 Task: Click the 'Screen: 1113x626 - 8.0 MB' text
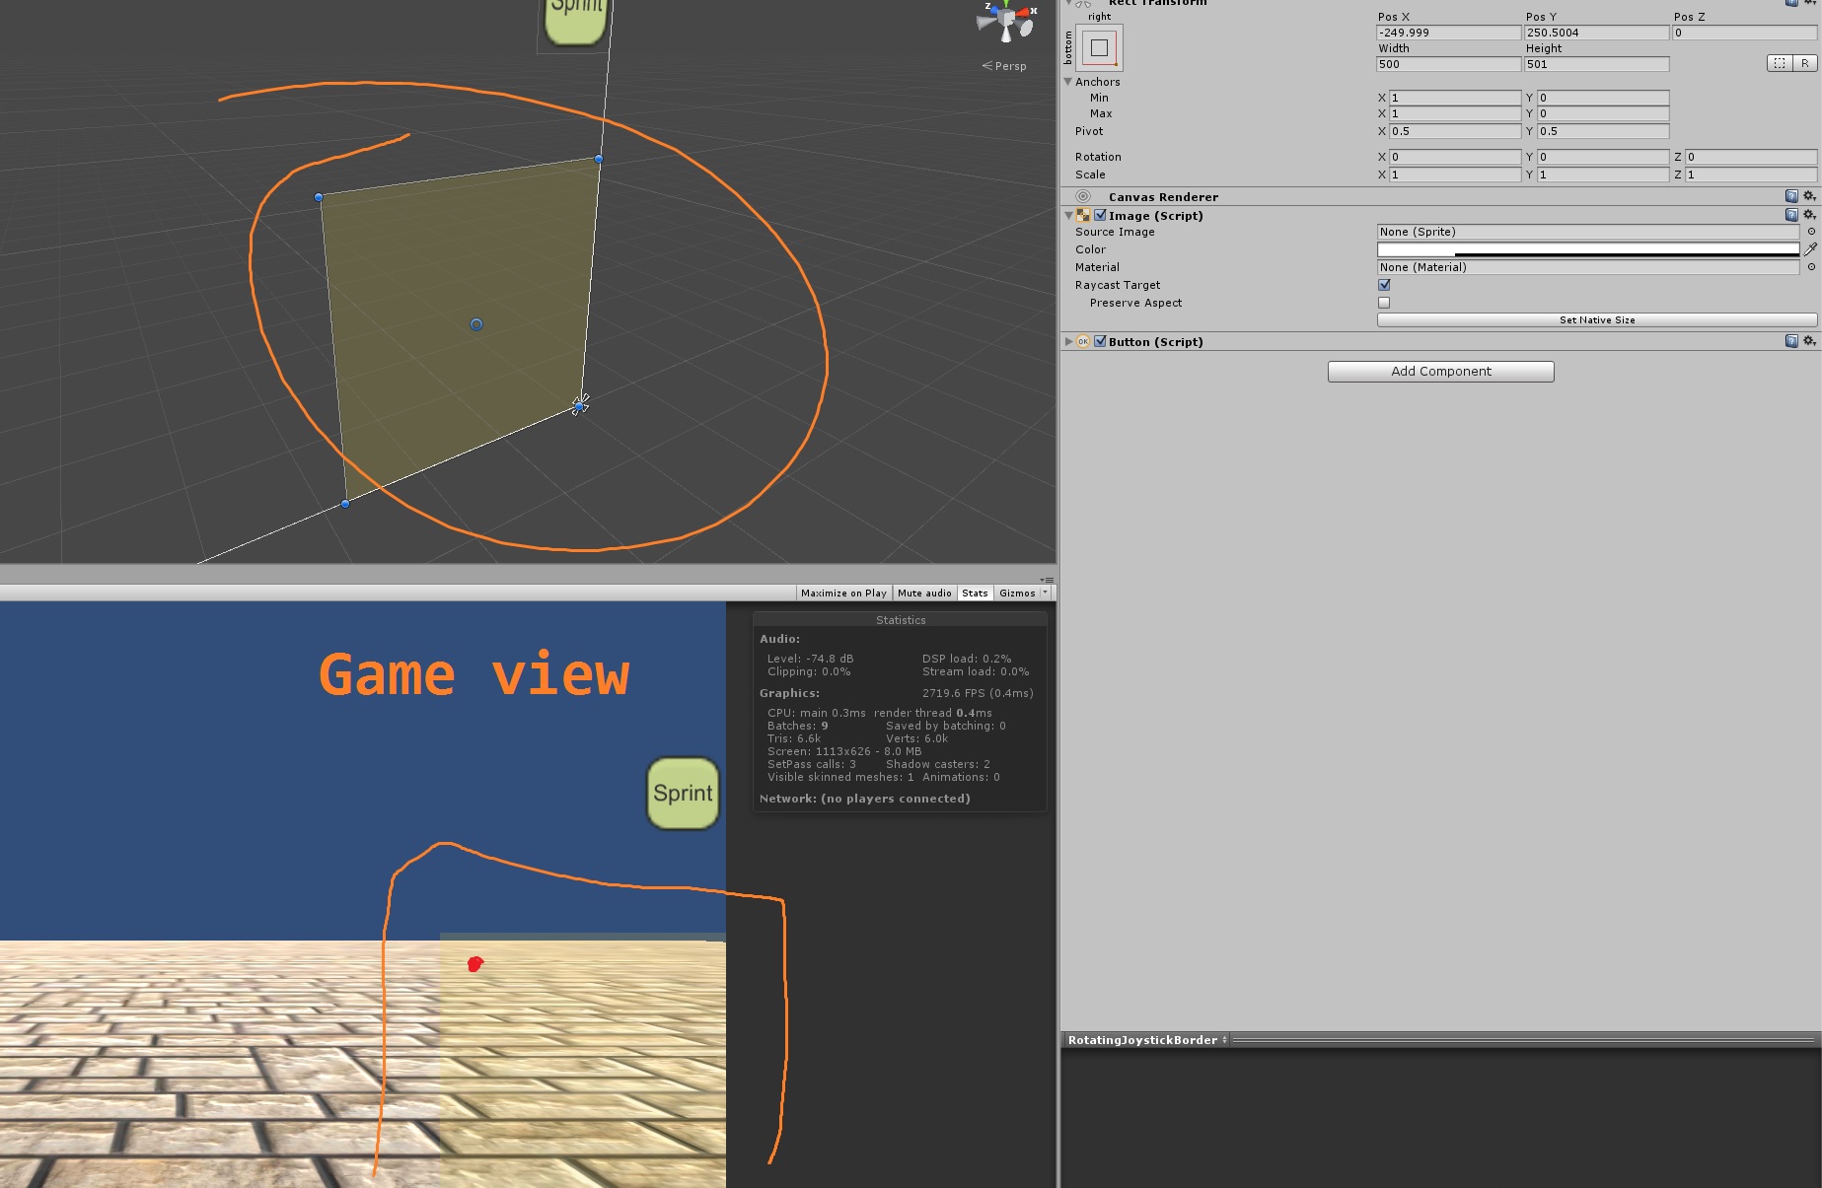844,751
